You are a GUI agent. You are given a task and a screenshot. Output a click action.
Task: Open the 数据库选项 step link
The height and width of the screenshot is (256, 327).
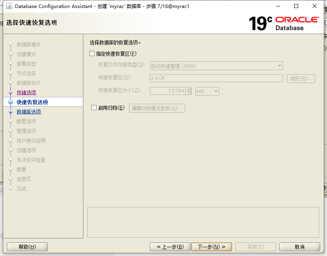[28, 112]
